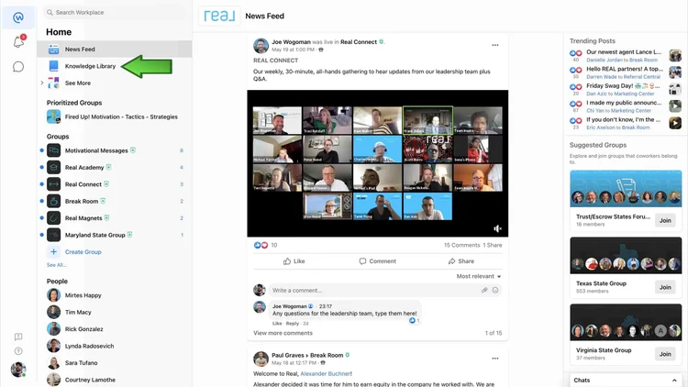Viewport: 688px width, 387px height.
Task: Expand the See More sidebar chevron
Action: click(x=42, y=83)
